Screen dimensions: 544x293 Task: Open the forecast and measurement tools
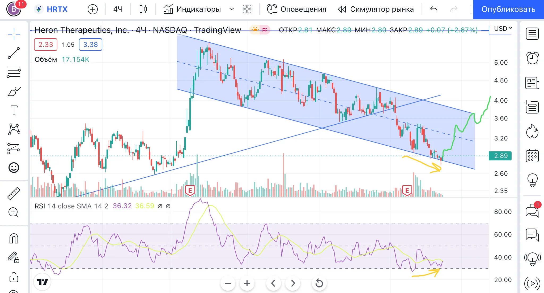pos(14,148)
